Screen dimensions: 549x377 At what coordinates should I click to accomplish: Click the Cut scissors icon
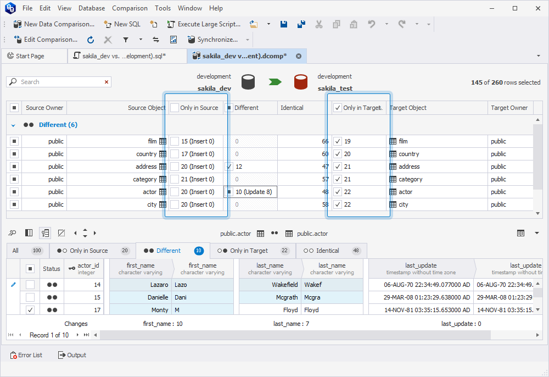click(x=319, y=24)
